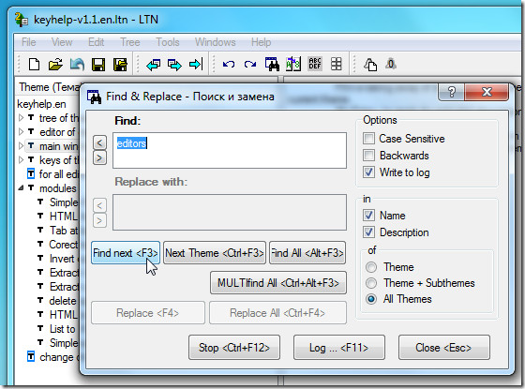Open the Tree menu
This screenshot has width=525, height=389.
[130, 42]
